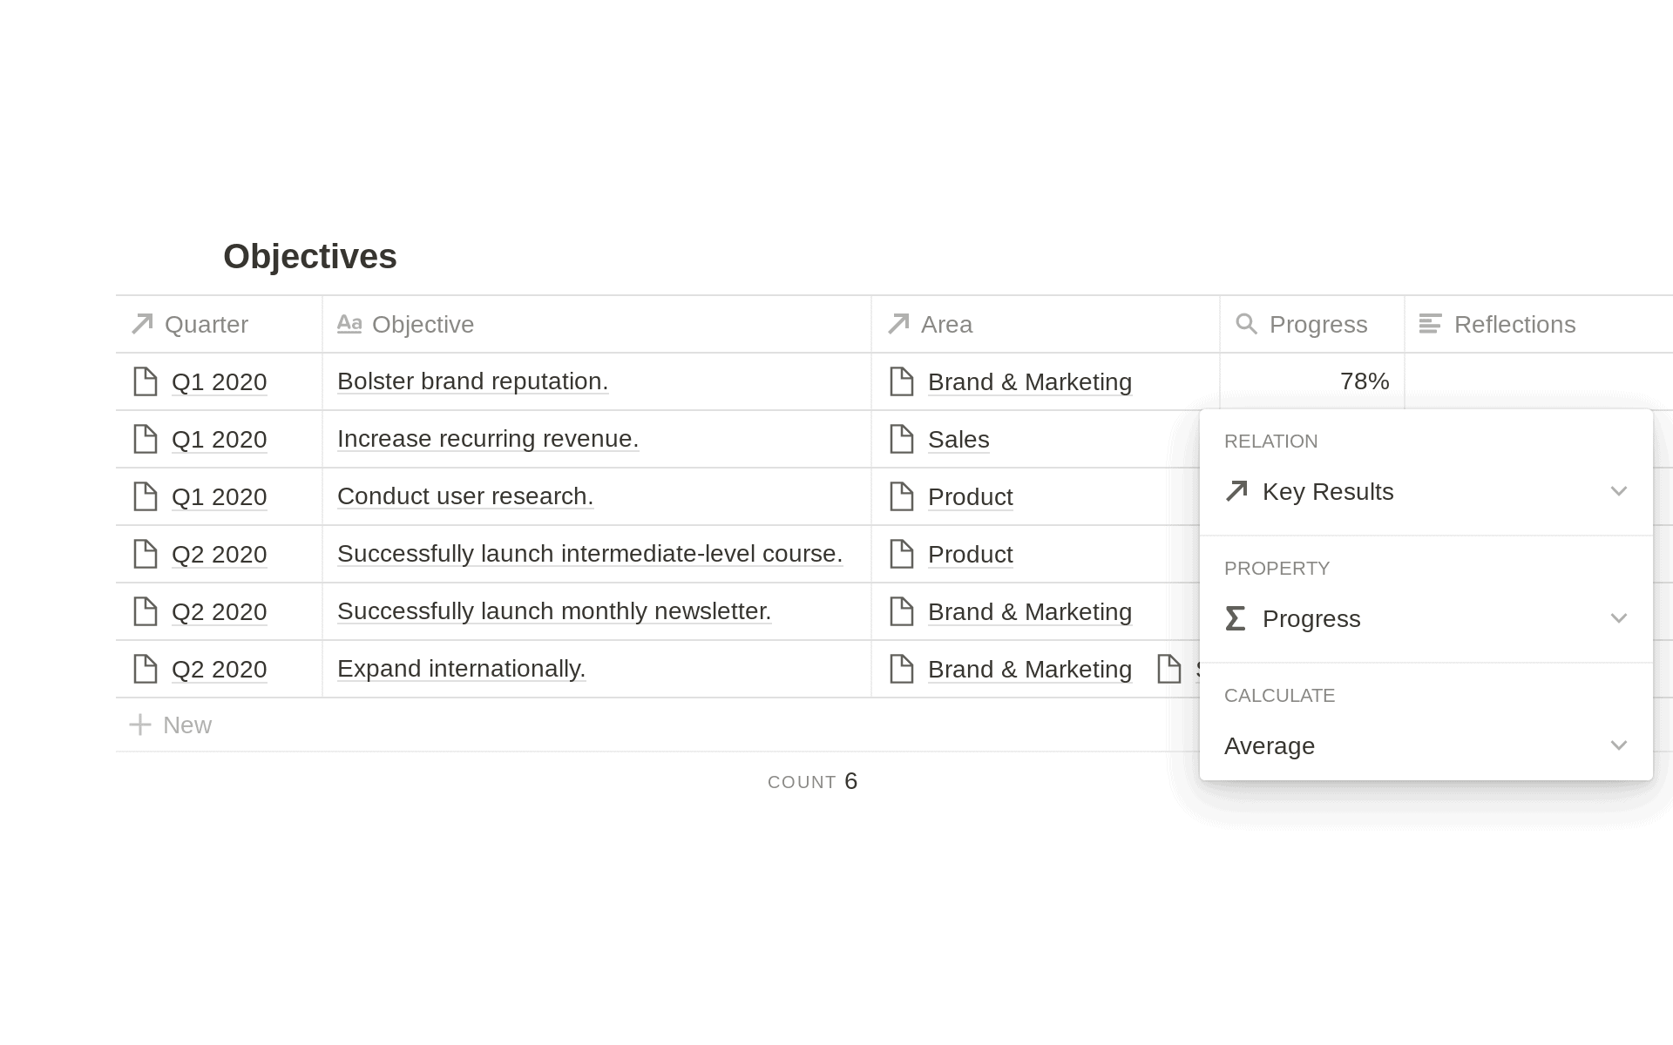
Task: Click the New row button
Action: pyautogui.click(x=171, y=724)
